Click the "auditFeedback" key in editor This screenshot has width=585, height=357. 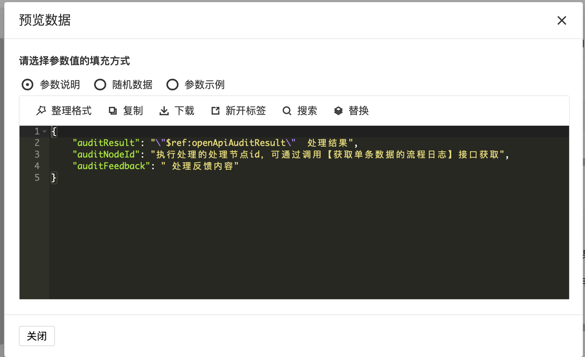point(111,166)
